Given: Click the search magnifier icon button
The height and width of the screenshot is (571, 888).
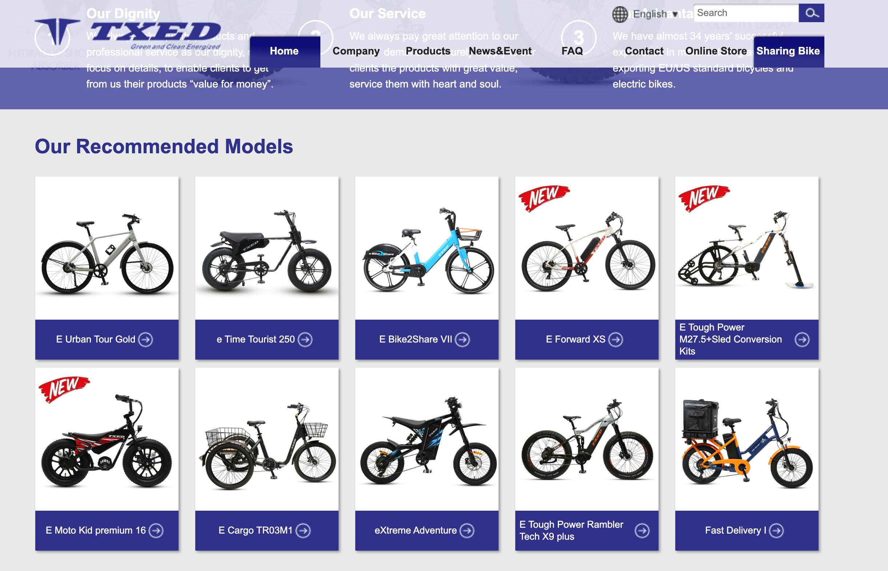Looking at the screenshot, I should [811, 13].
